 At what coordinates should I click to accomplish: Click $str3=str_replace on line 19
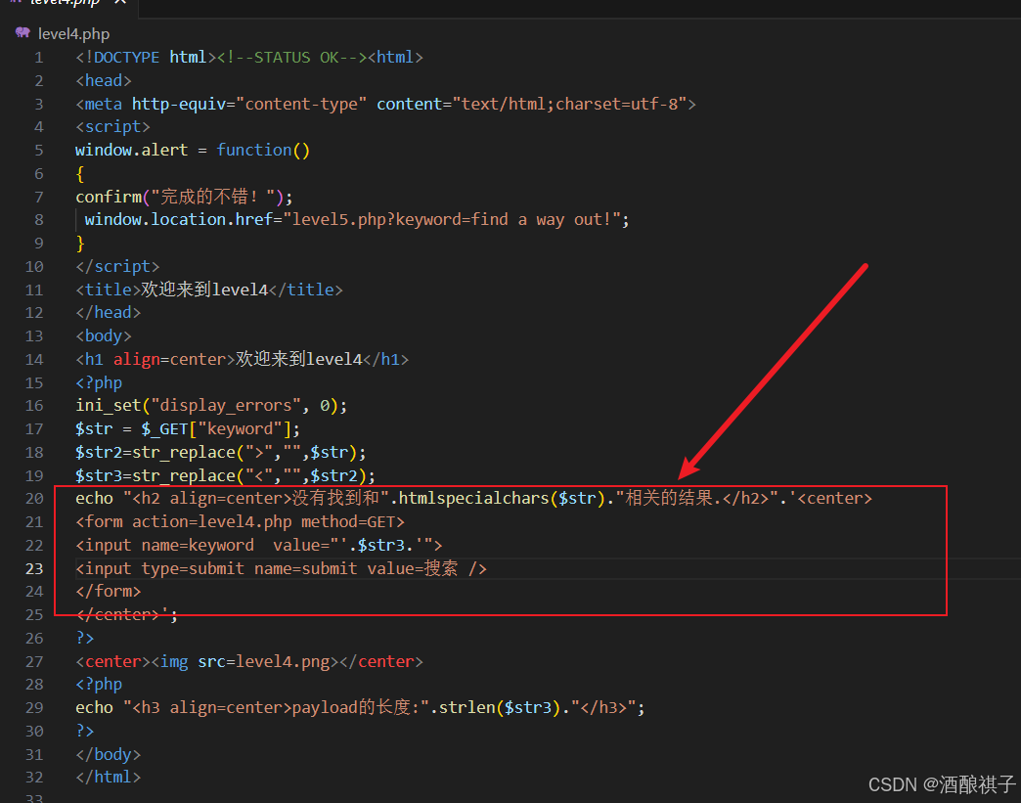point(155,476)
